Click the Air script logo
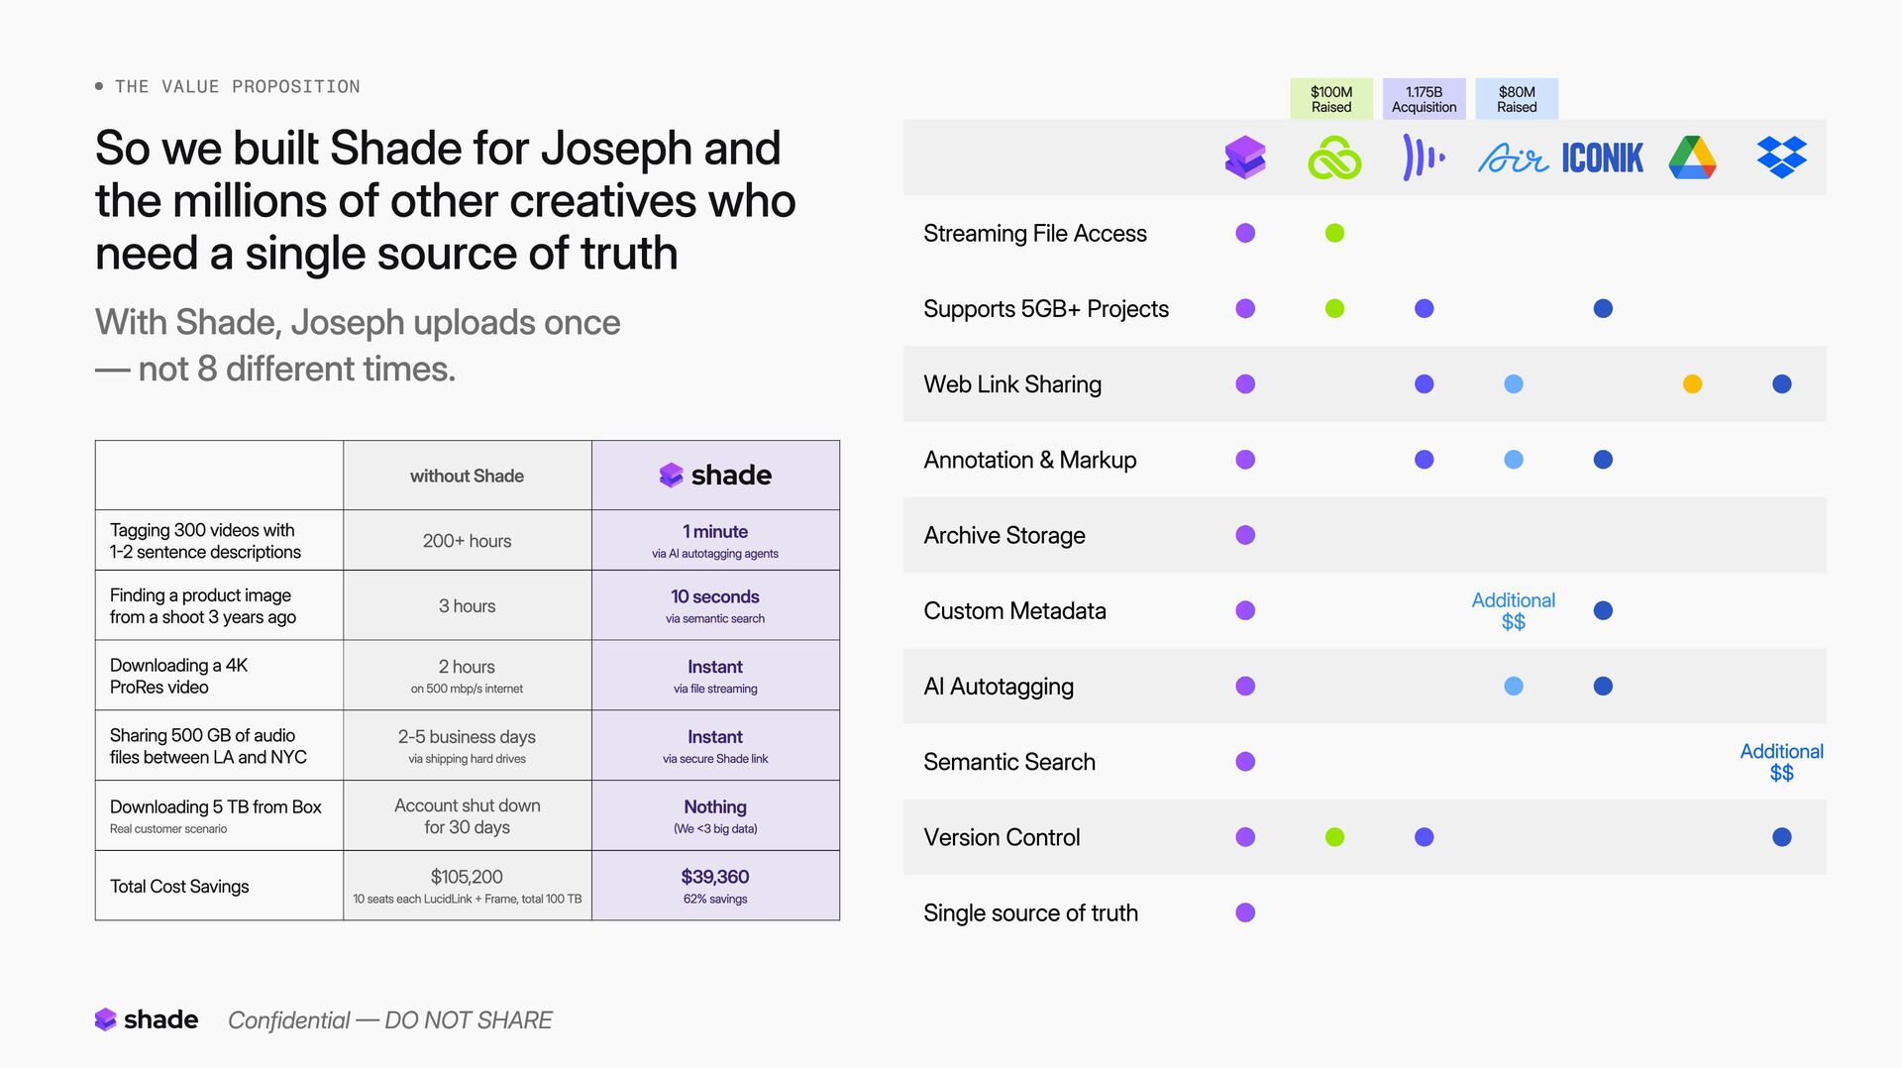Image resolution: width=1902 pixels, height=1068 pixels. [1513, 159]
